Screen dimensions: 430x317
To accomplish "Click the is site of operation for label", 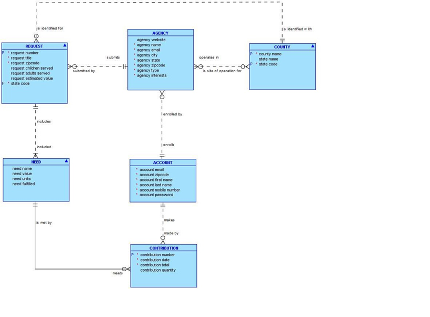I will pos(222,71).
